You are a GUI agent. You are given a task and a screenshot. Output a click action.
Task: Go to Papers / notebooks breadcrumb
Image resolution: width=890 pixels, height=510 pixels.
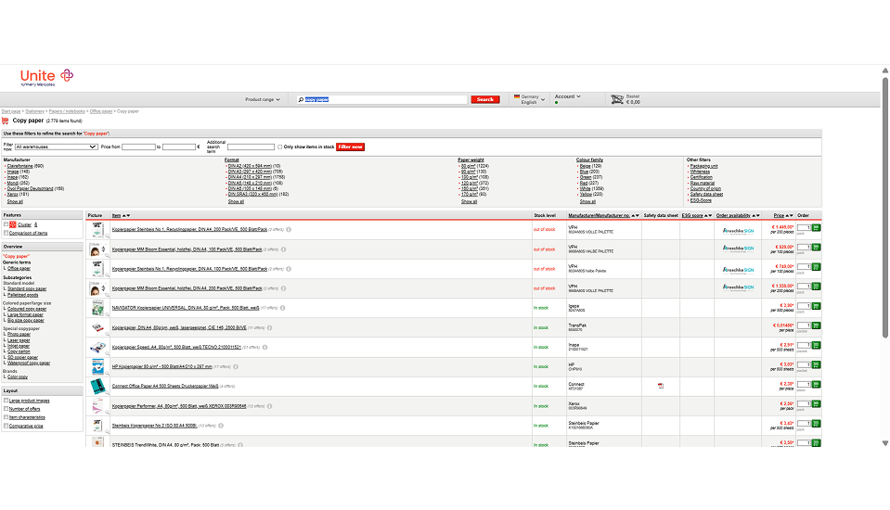point(67,111)
